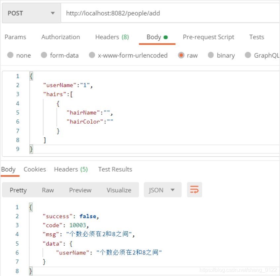The width and height of the screenshot is (280, 276).
Task: Click line number 8 in response viewer
Action: click(17, 271)
